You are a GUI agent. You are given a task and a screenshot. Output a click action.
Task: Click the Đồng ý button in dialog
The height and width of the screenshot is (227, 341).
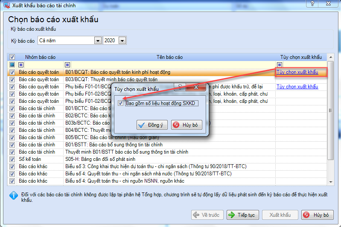tap(152, 125)
